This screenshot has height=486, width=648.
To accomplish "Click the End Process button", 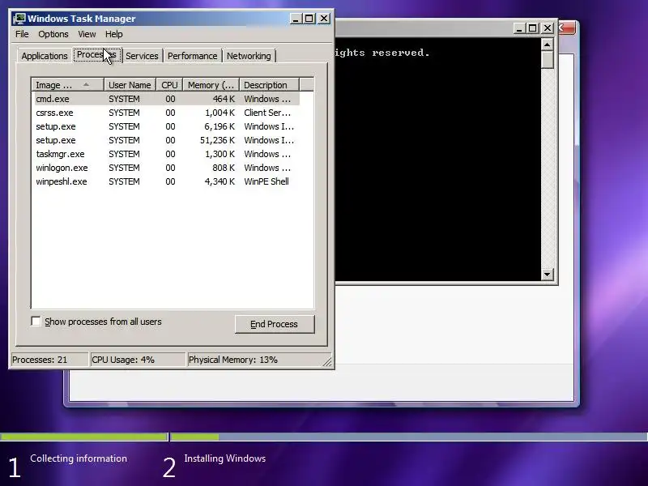I will click(275, 324).
